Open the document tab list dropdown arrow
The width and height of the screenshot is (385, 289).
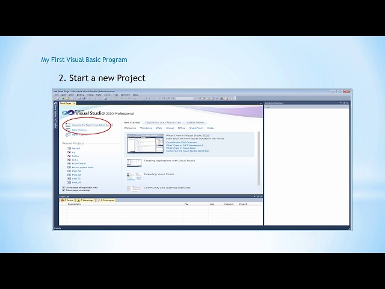point(260,104)
